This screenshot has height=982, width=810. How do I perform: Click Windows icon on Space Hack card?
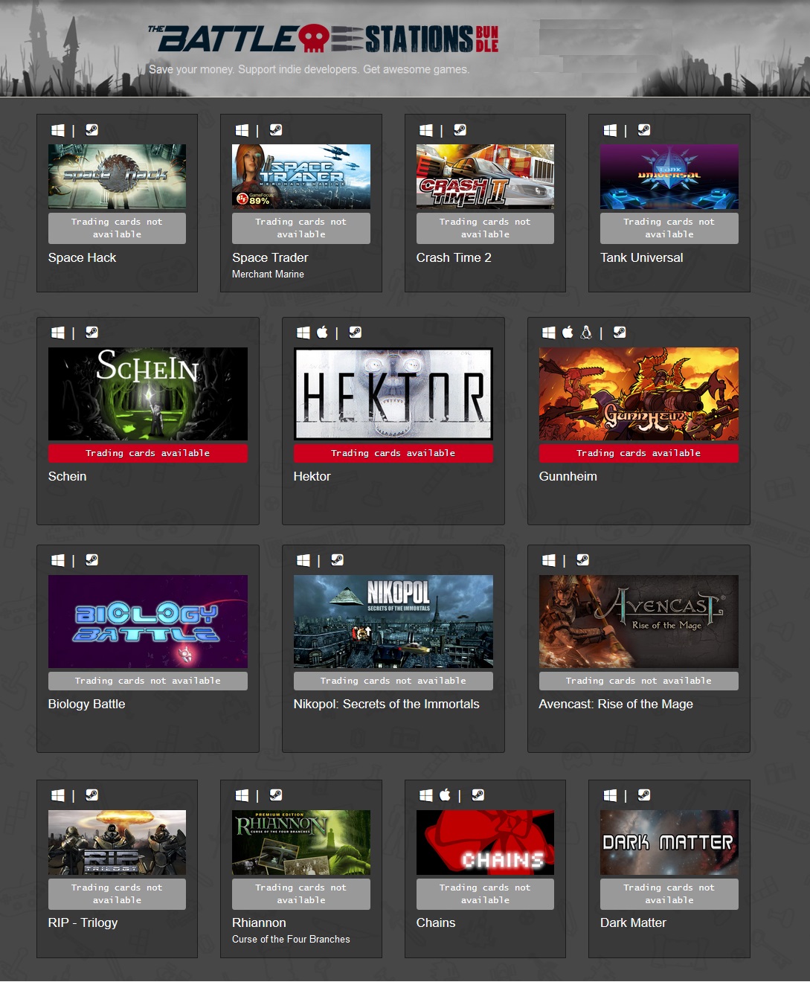pyautogui.click(x=58, y=130)
